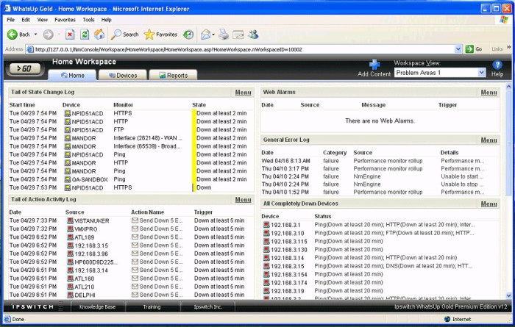Open the Tools menu
Screen dimensions: 515x327
point(88,20)
